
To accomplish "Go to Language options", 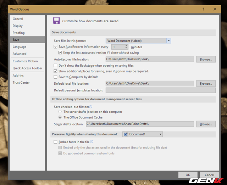I will (x=27, y=47).
